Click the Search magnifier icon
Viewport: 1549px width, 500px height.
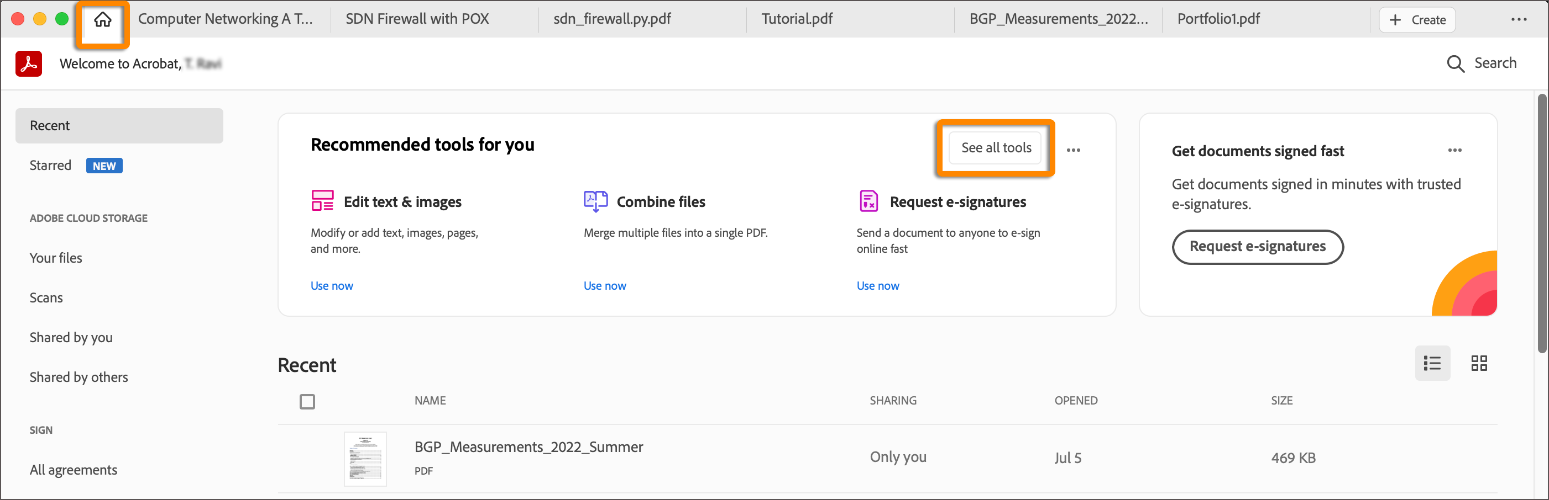point(1455,63)
